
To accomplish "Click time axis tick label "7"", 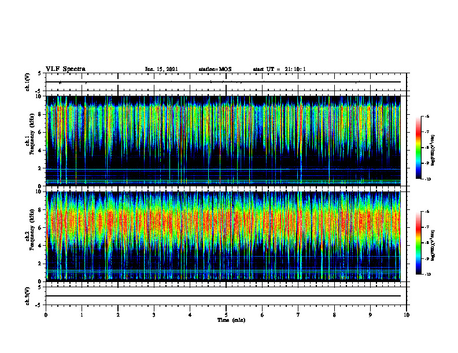I will coord(298,315).
